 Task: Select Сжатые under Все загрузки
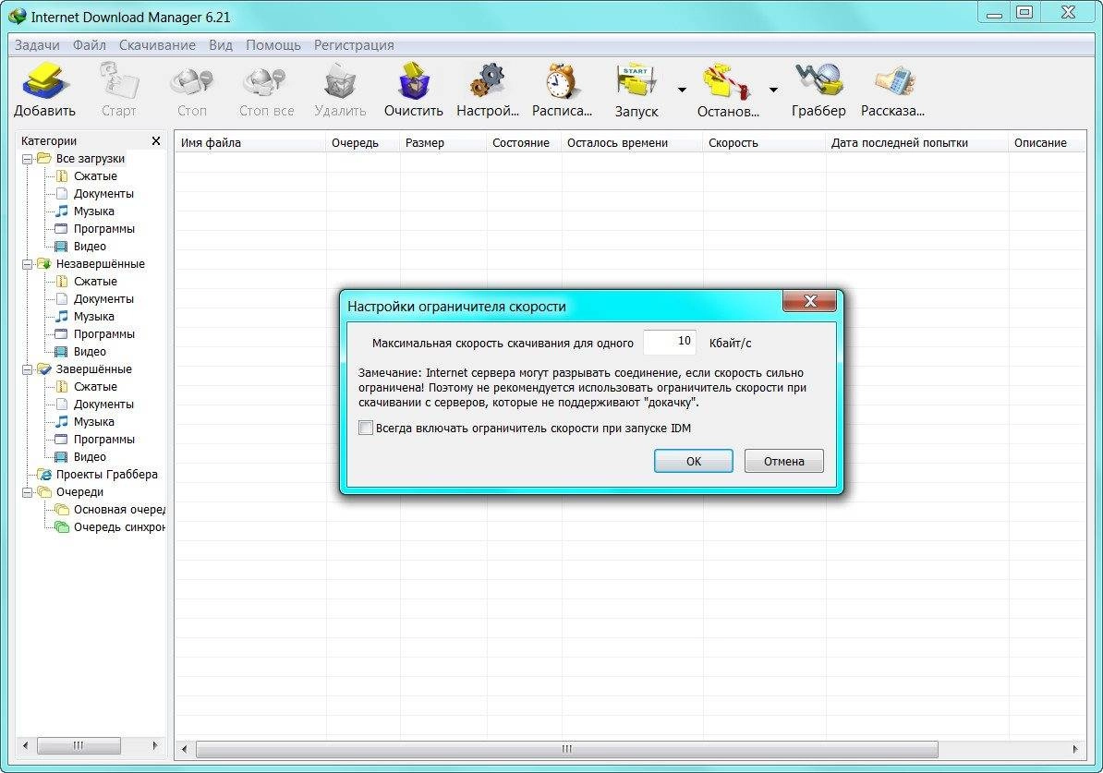pos(95,175)
